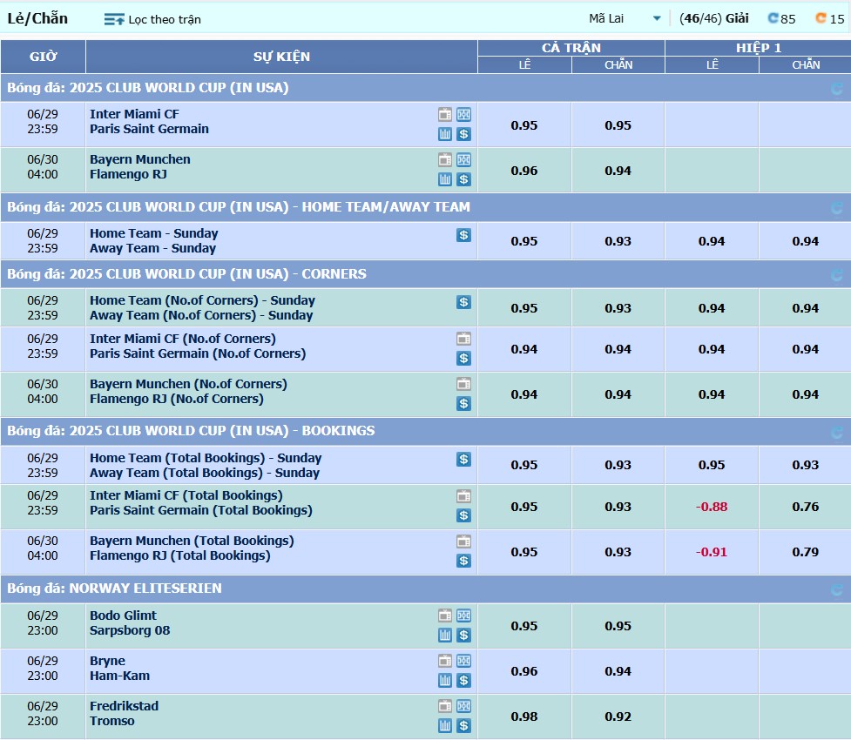Screen dimensions: 851x740
Task: Click statistics chart icon for Inter Miami match
Action: (445, 134)
